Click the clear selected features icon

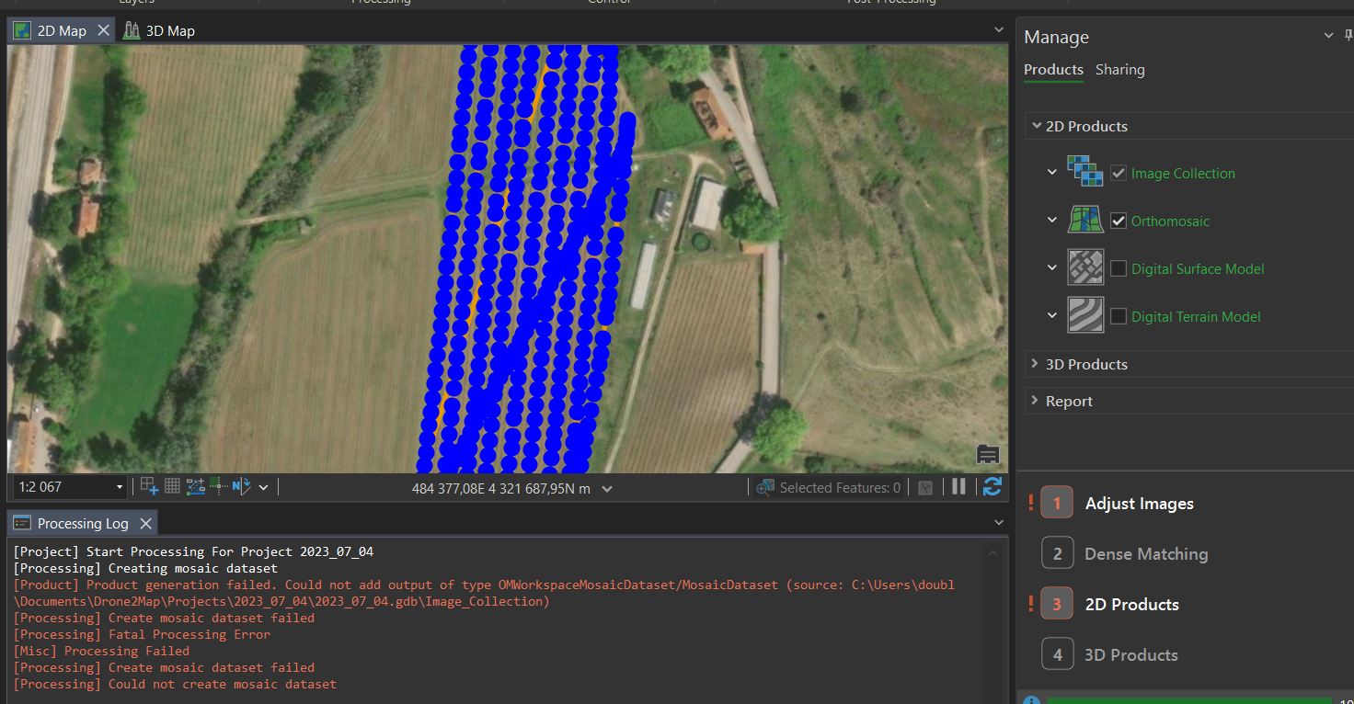(x=925, y=487)
